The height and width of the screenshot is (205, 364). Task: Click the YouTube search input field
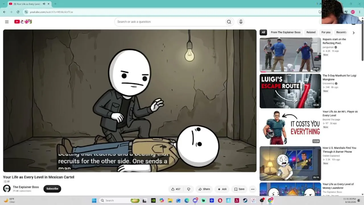point(170,22)
